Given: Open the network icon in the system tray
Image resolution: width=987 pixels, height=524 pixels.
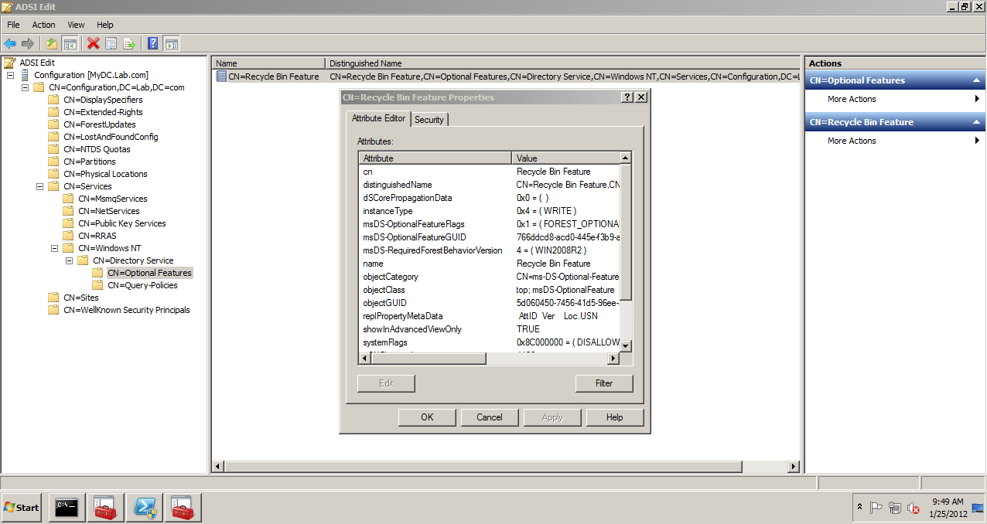Looking at the screenshot, I should (895, 509).
